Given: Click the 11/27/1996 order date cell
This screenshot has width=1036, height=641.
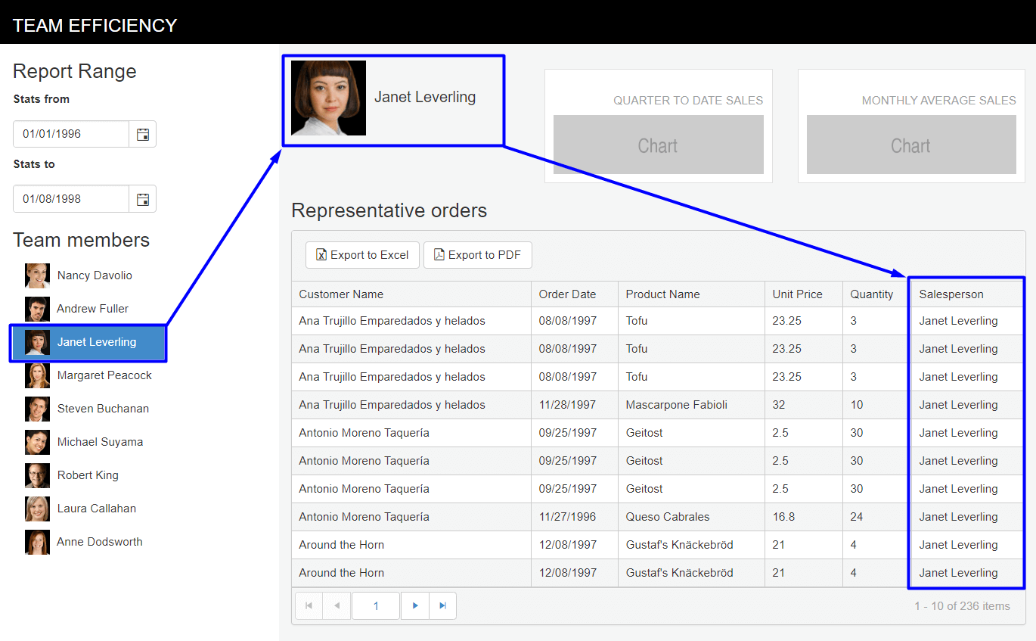Looking at the screenshot, I should click(575, 517).
